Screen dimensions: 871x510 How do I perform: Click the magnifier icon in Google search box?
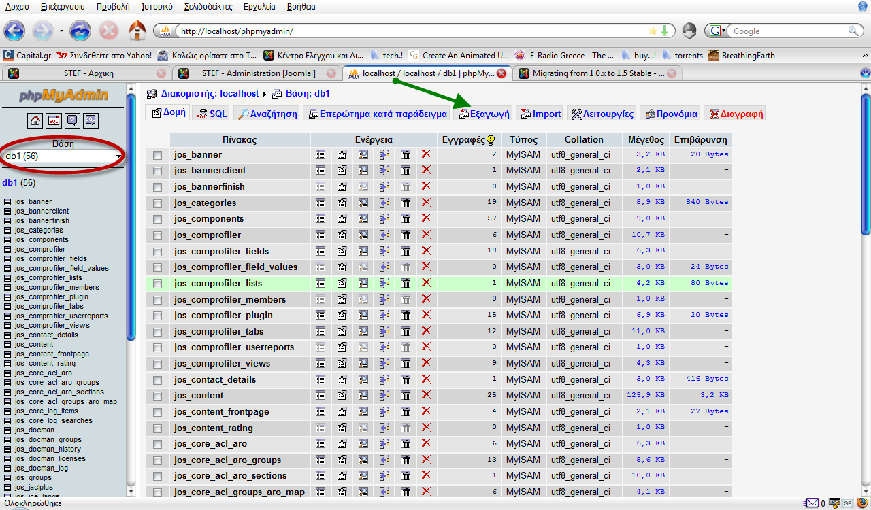tap(853, 31)
